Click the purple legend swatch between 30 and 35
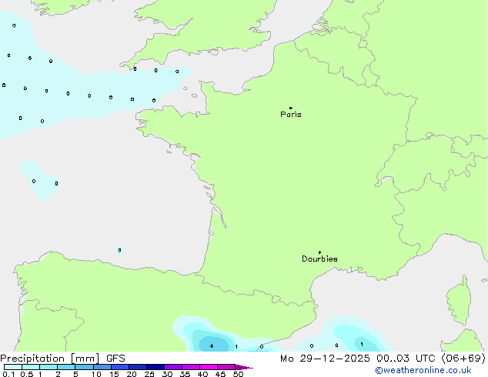The image size is (488, 377). [x=173, y=367]
